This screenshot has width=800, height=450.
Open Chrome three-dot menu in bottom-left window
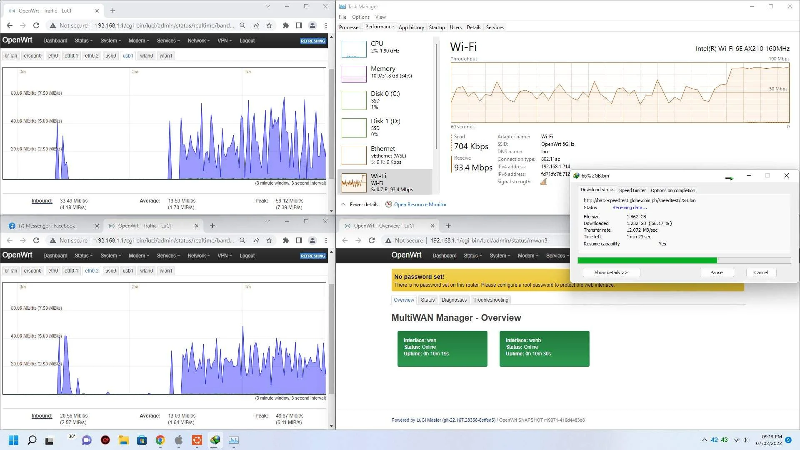pyautogui.click(x=326, y=240)
